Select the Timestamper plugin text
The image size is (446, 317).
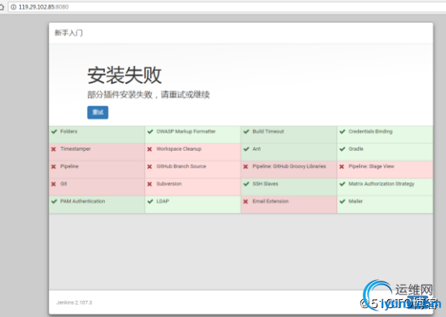75,149
